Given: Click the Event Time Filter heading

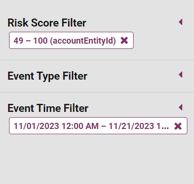Looking at the screenshot, I should pyautogui.click(x=48, y=108).
